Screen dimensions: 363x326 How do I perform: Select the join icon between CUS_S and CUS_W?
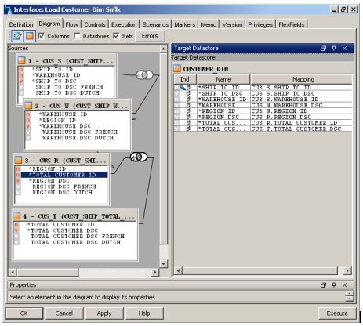click(144, 75)
